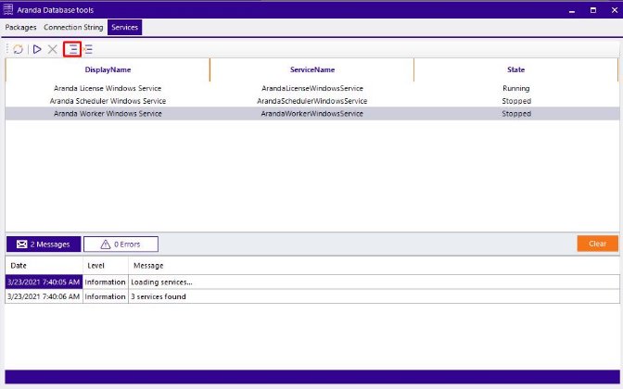This screenshot has width=623, height=389.
Task: Sort by the State column header
Action: click(515, 69)
